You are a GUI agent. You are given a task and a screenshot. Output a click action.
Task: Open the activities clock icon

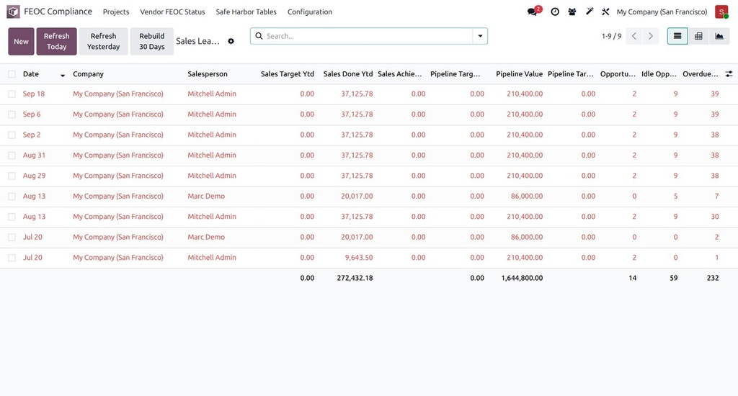coord(555,12)
